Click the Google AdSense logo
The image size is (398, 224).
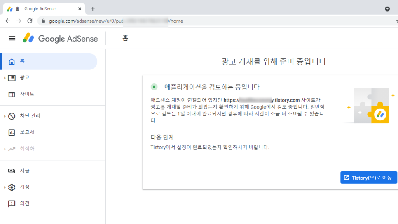(x=60, y=39)
